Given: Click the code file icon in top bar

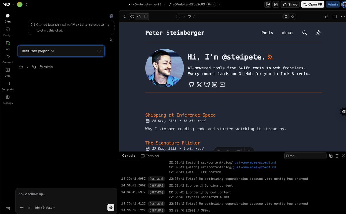Looking at the screenshot, I should [276, 4].
